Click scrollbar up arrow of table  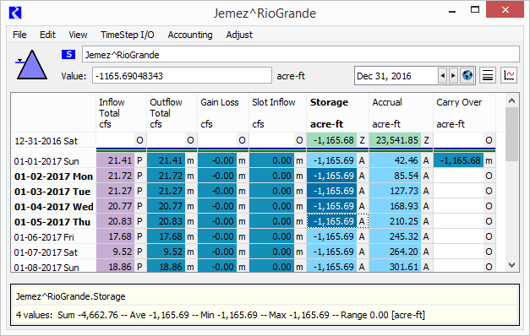(x=511, y=100)
